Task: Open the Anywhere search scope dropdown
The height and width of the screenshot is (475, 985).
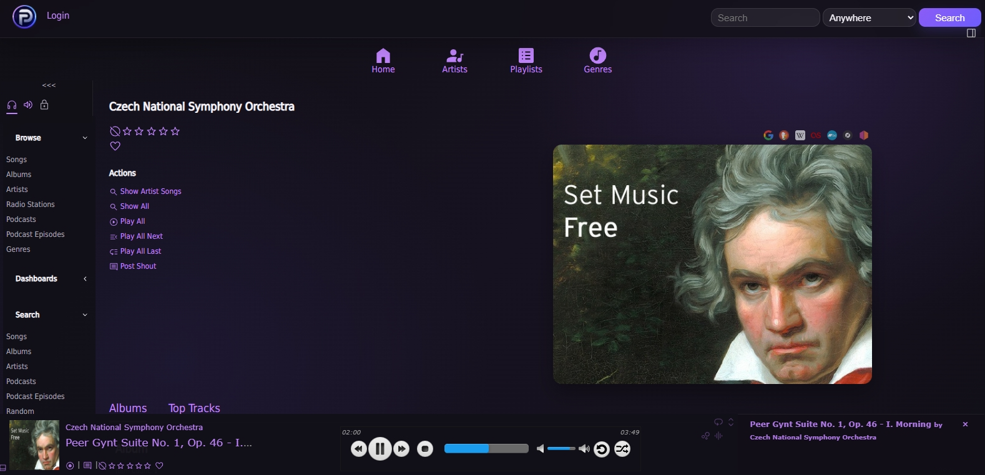Action: (x=870, y=18)
